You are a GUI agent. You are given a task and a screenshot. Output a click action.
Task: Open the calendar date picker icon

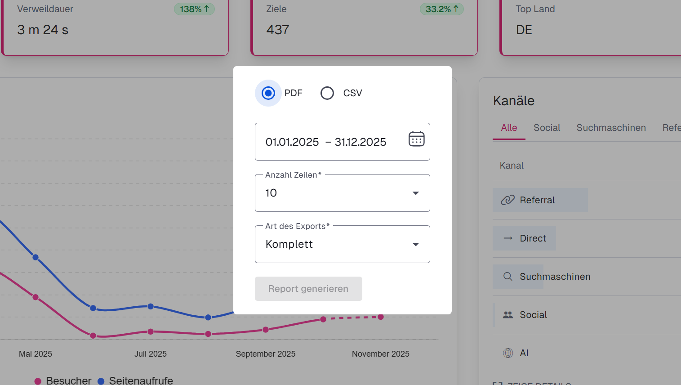coord(416,139)
